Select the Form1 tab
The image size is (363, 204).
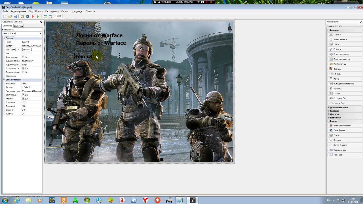(58, 16)
